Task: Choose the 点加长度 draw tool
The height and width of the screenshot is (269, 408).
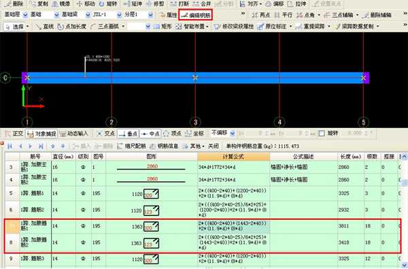Action: pyautogui.click(x=72, y=27)
